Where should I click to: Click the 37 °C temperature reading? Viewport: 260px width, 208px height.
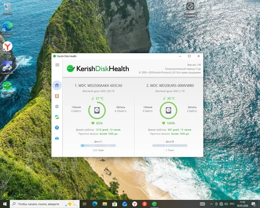click(97, 99)
